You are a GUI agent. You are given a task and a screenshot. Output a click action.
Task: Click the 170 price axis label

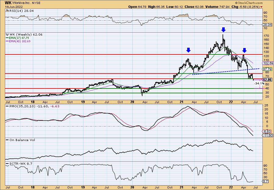[266, 36]
